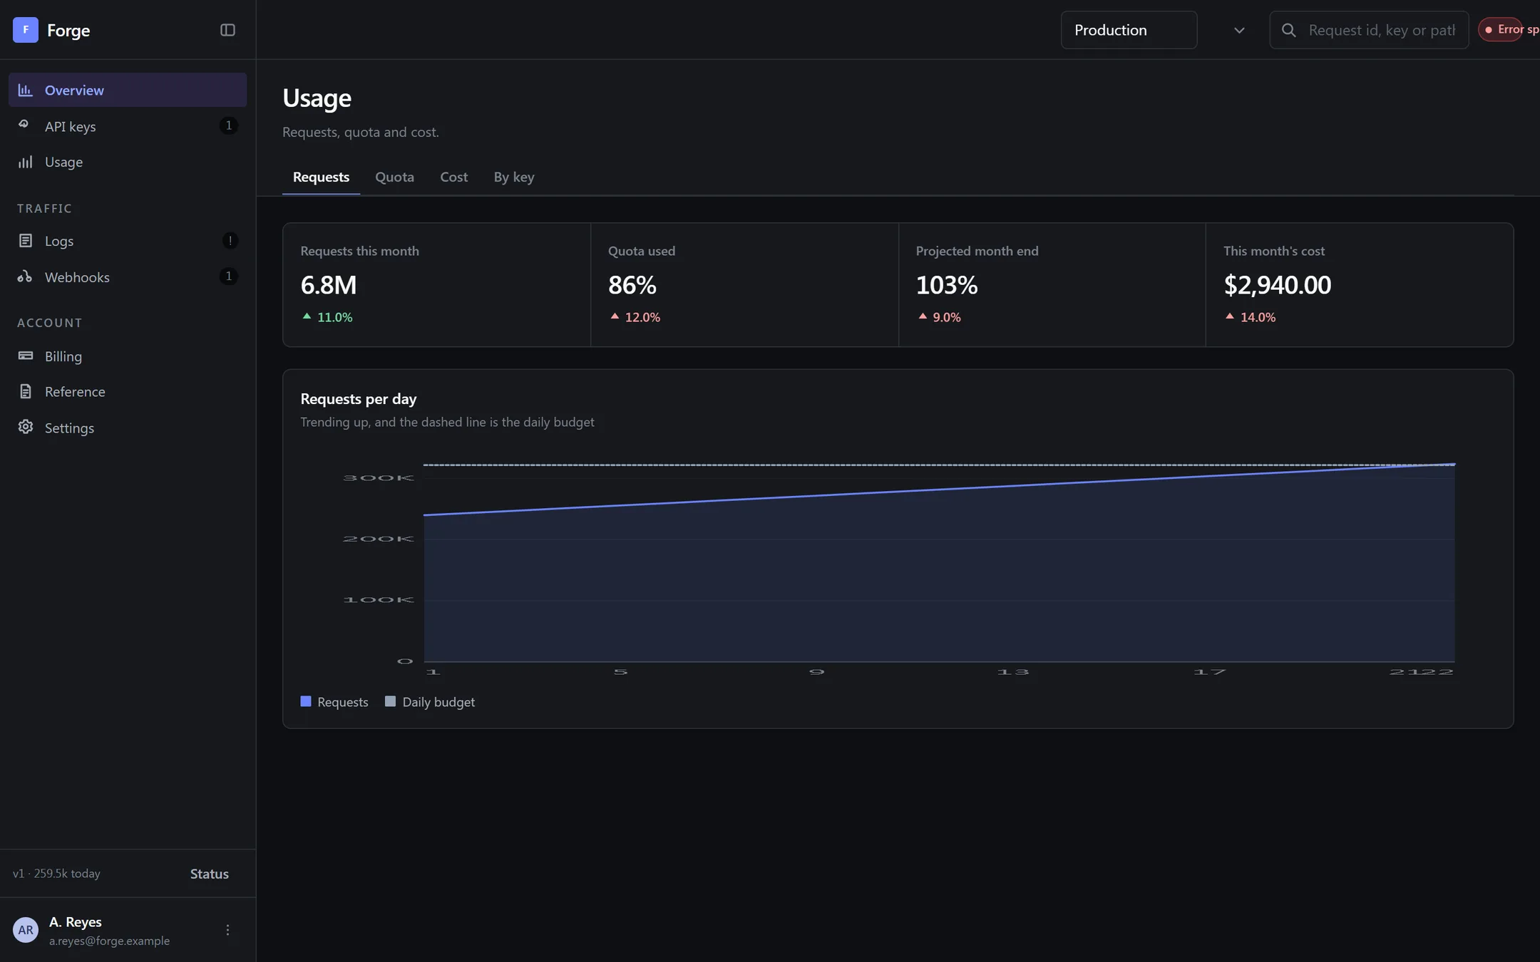Viewport: 1540px width, 962px height.
Task: Click the search magnifier icon
Action: coord(1288,30)
